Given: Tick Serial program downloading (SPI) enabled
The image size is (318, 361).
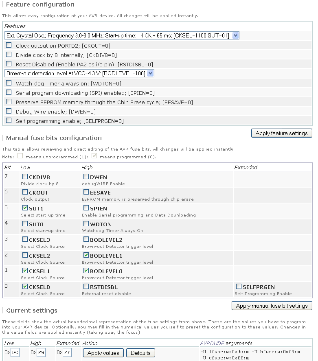Looking at the screenshot, I should [x=9, y=92].
